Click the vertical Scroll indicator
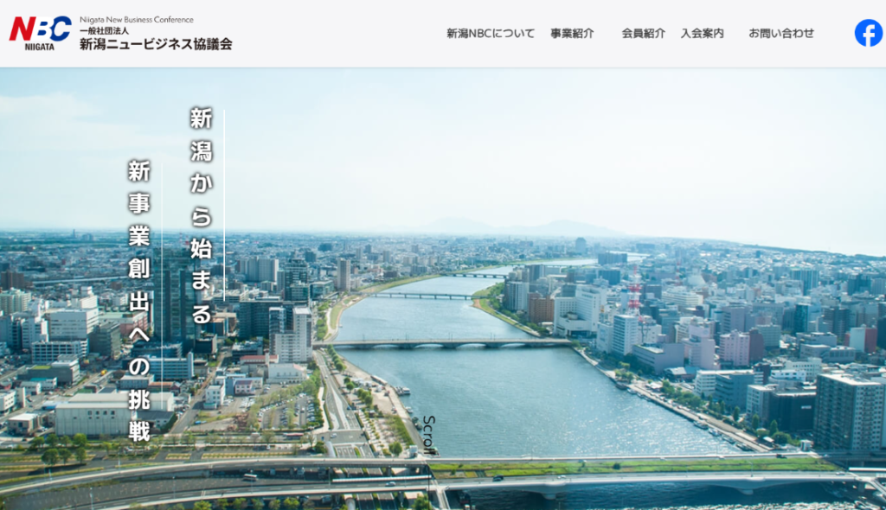The height and width of the screenshot is (510, 886). [x=428, y=432]
